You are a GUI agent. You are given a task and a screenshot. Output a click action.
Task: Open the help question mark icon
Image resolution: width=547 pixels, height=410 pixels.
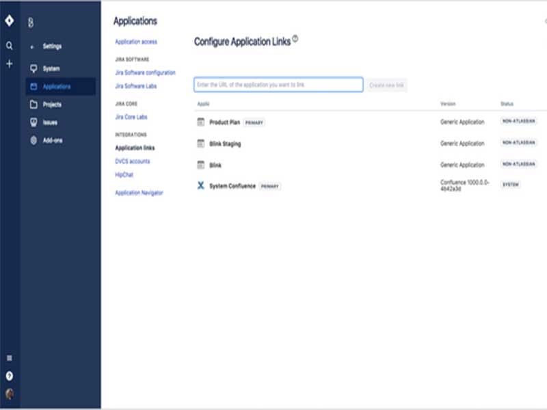click(10, 375)
